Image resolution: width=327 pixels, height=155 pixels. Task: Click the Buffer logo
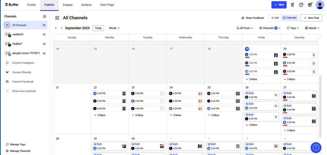[x=11, y=4]
